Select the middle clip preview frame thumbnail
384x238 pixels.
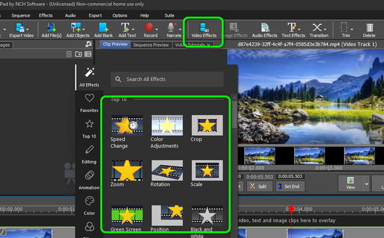[x=310, y=155]
